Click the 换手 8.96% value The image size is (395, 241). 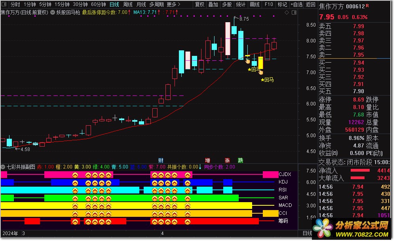[x=356, y=138]
